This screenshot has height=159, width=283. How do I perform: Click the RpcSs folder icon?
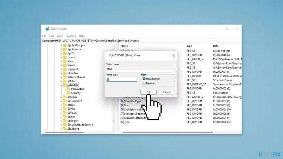[x=65, y=53]
